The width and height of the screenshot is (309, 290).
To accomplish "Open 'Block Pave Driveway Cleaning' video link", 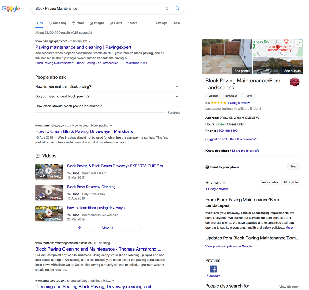I will coord(91,187).
